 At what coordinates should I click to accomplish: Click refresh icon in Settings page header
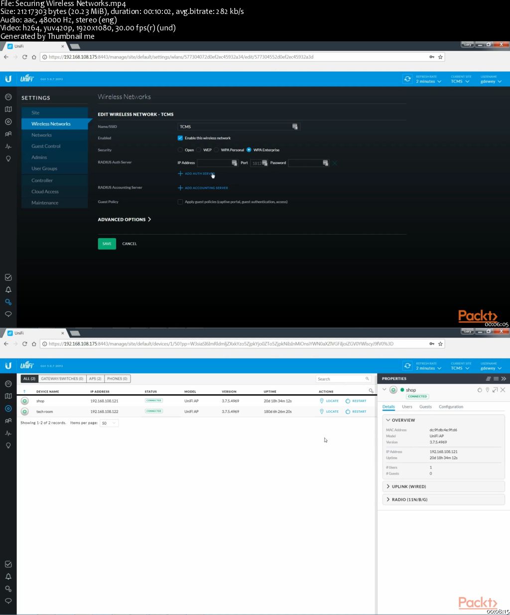(x=407, y=79)
